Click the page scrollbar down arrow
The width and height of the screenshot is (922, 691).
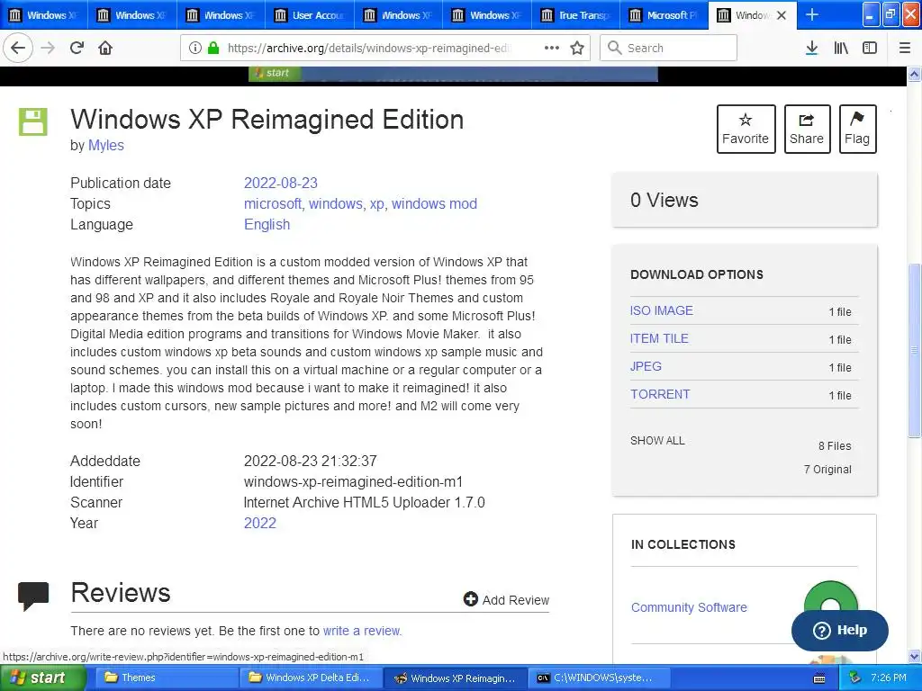point(914,657)
